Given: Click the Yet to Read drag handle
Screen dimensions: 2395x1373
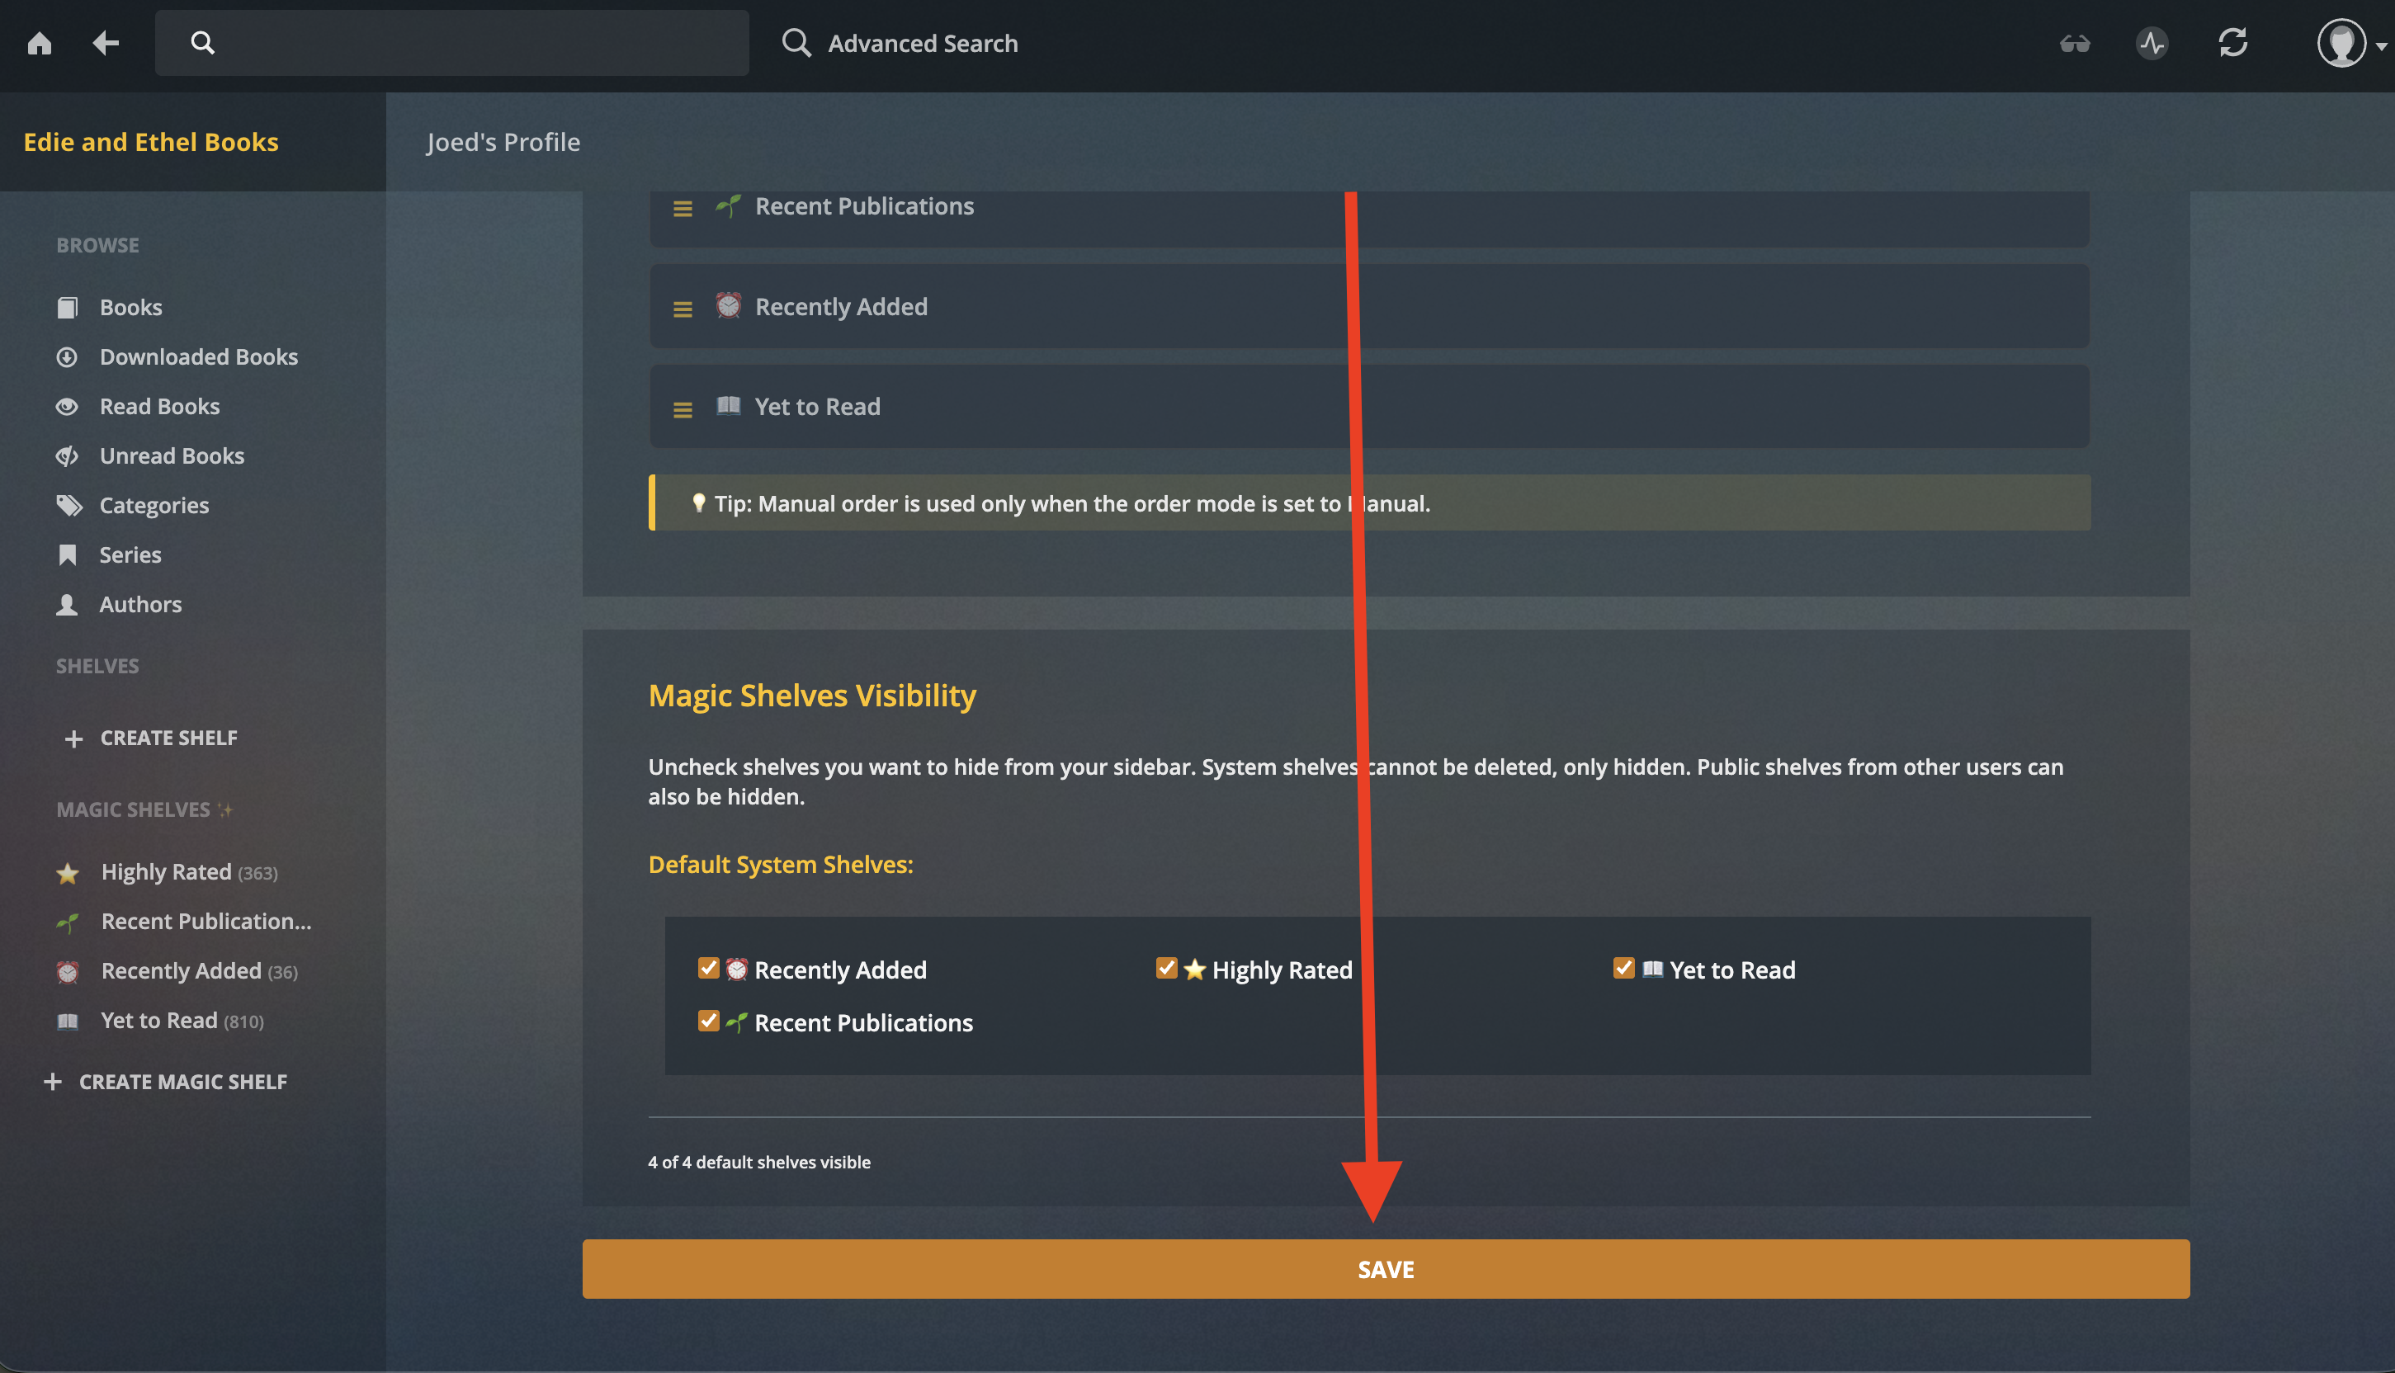Looking at the screenshot, I should coord(683,409).
